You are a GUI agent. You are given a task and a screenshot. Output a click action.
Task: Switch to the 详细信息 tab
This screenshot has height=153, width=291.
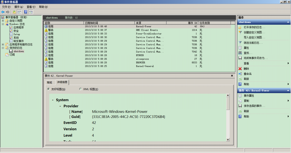click(x=62, y=82)
